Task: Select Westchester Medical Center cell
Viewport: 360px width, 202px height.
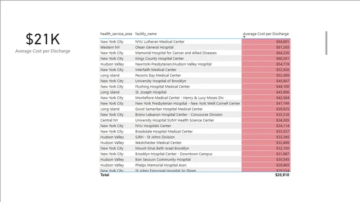Action: tap(158, 143)
